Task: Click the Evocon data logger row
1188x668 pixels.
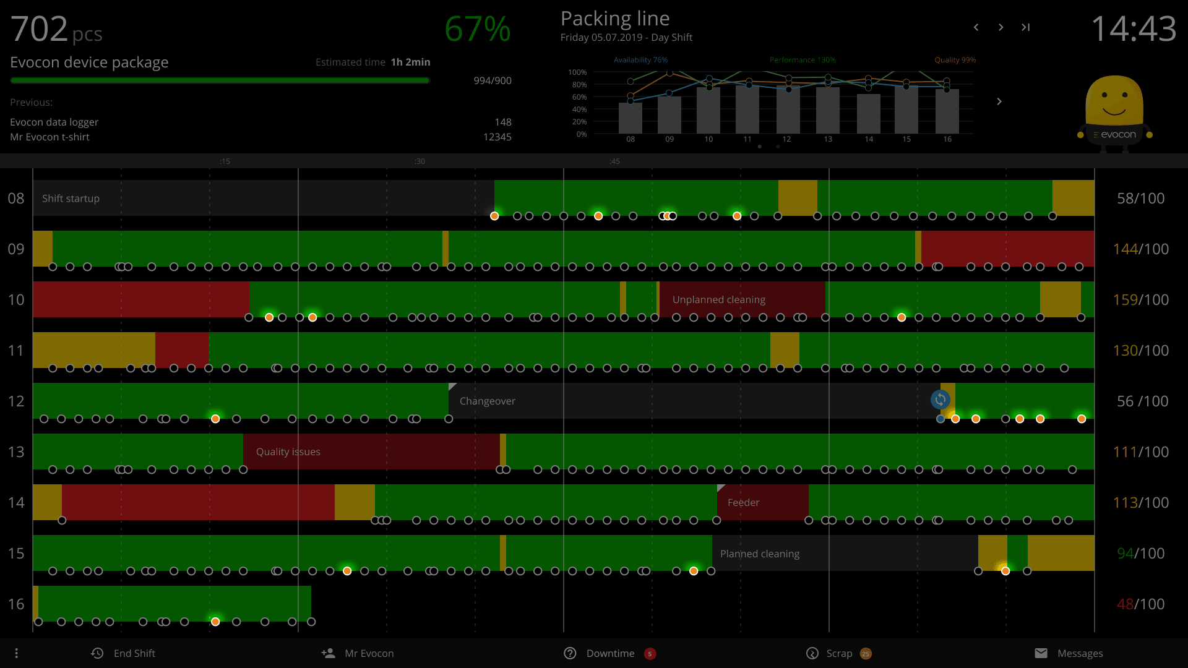Action: pyautogui.click(x=260, y=122)
